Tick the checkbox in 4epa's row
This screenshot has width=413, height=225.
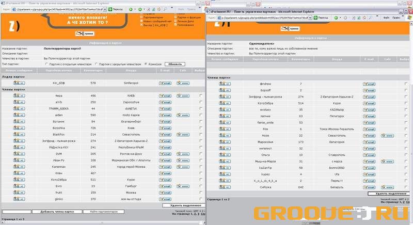[200, 95]
